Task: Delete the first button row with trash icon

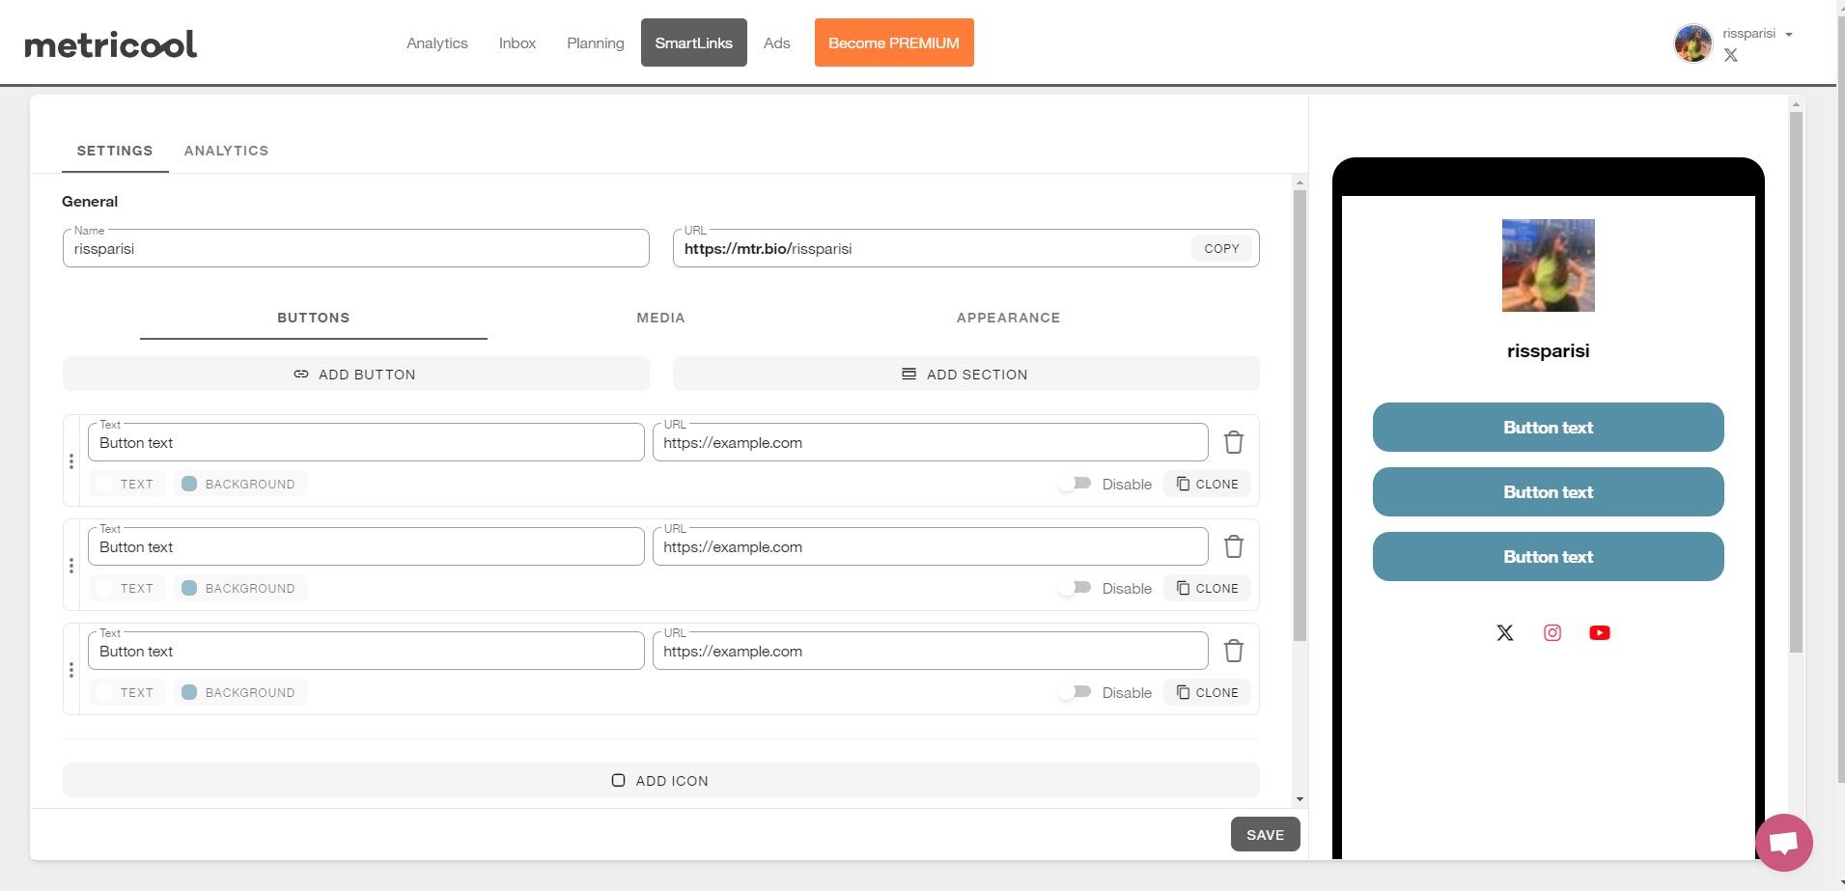Action: pyautogui.click(x=1233, y=443)
